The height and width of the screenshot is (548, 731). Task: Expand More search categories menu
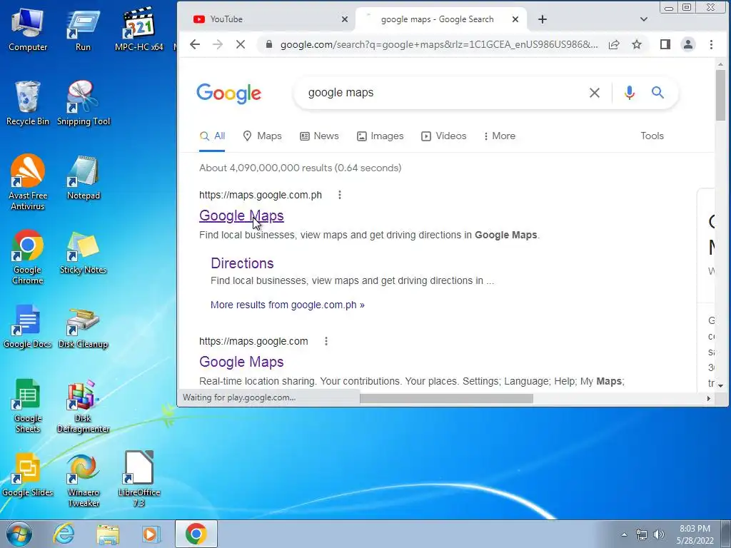point(499,136)
